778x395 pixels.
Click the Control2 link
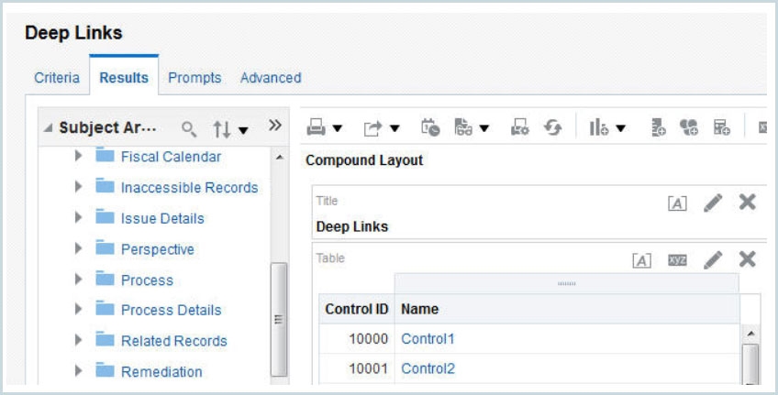click(428, 368)
